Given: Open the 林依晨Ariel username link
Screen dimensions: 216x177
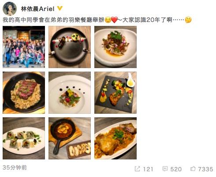Looking at the screenshot, I should [37, 9].
